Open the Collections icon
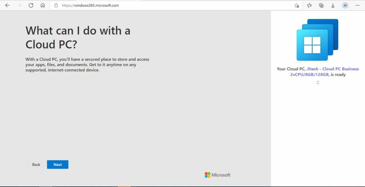 (x=321, y=5)
